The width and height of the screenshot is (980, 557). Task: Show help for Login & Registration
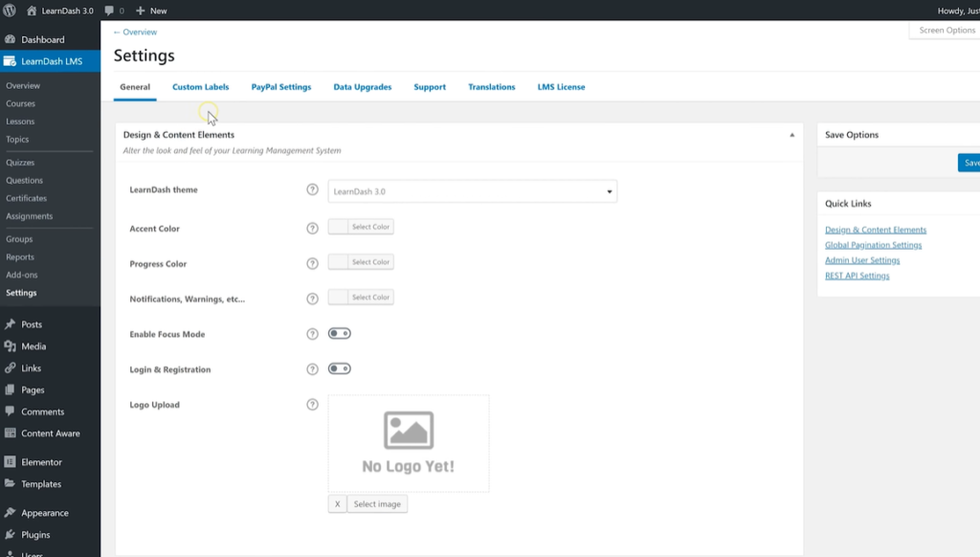coord(313,369)
